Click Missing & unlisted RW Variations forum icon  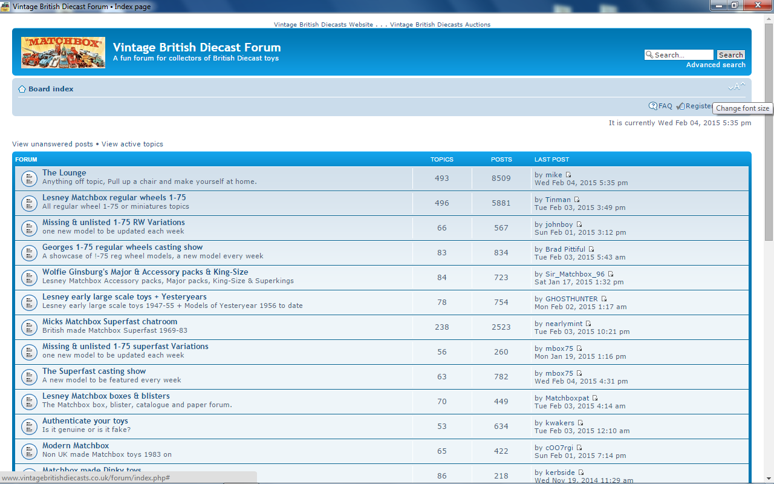[x=29, y=228]
